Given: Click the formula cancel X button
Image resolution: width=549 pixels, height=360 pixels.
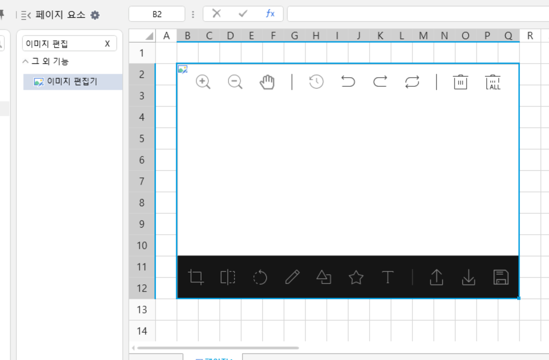Looking at the screenshot, I should click(217, 14).
